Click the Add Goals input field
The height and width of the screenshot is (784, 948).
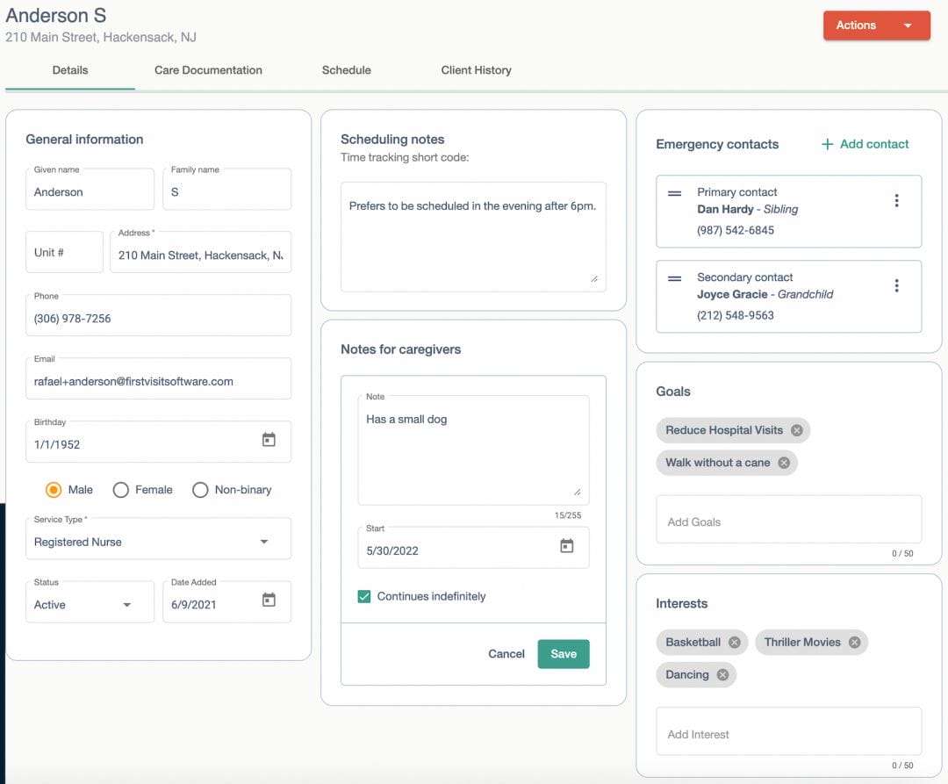pos(787,520)
